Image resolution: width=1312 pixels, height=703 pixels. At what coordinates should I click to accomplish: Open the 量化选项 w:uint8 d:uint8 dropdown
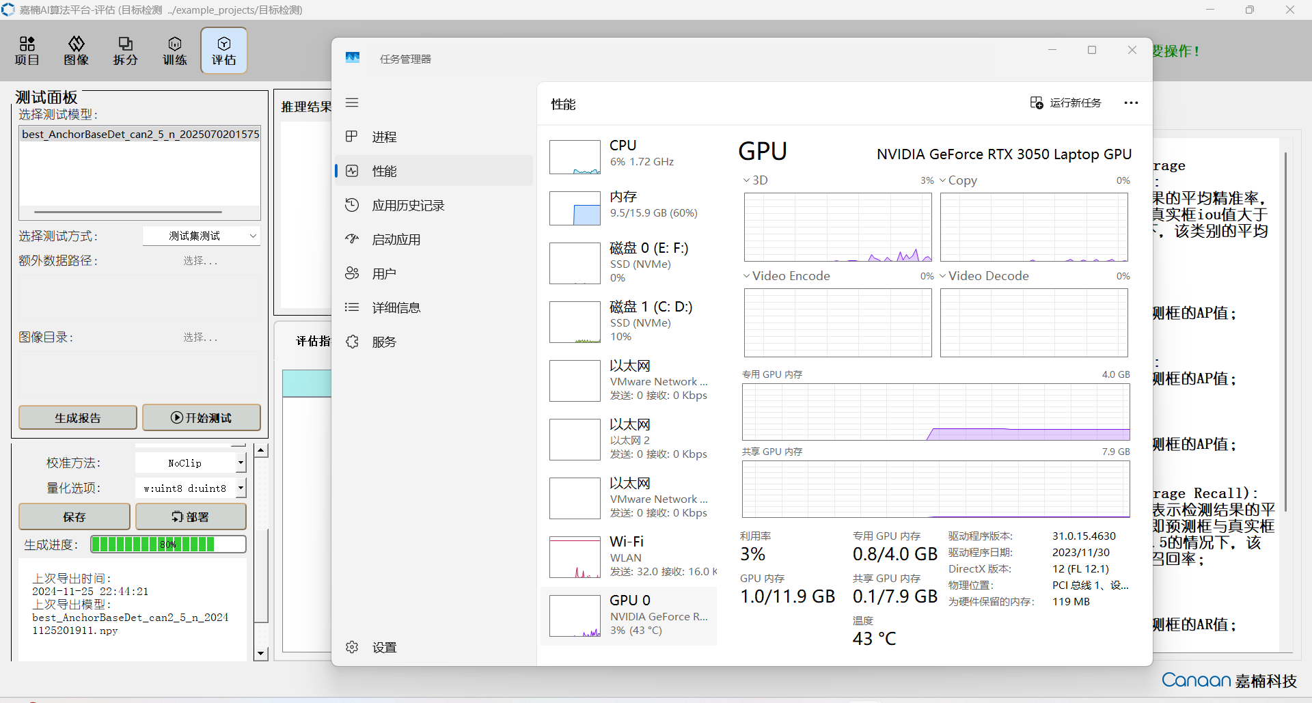tap(190, 488)
